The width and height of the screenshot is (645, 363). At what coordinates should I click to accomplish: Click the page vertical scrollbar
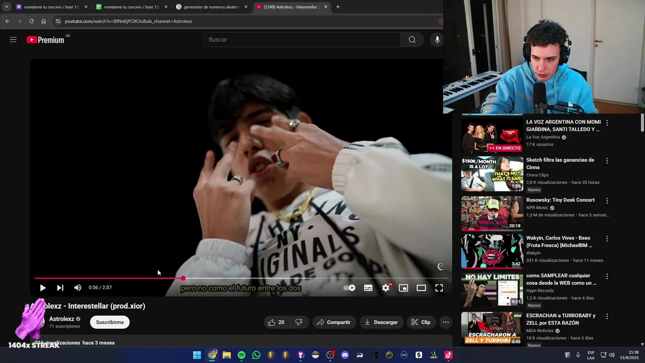(x=642, y=123)
